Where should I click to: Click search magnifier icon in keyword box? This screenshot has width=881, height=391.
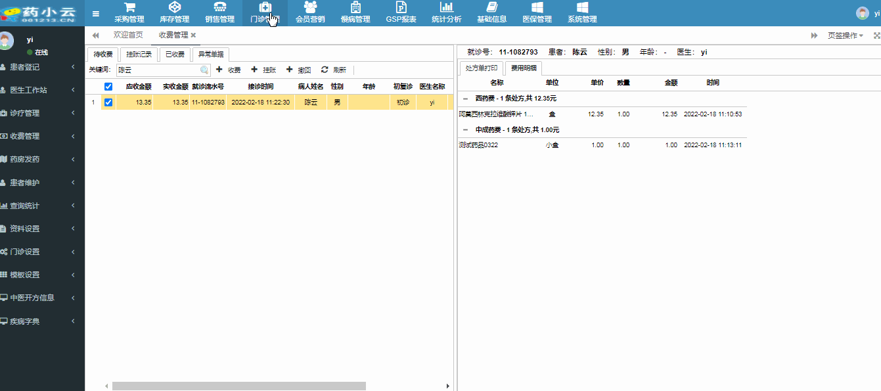[204, 70]
